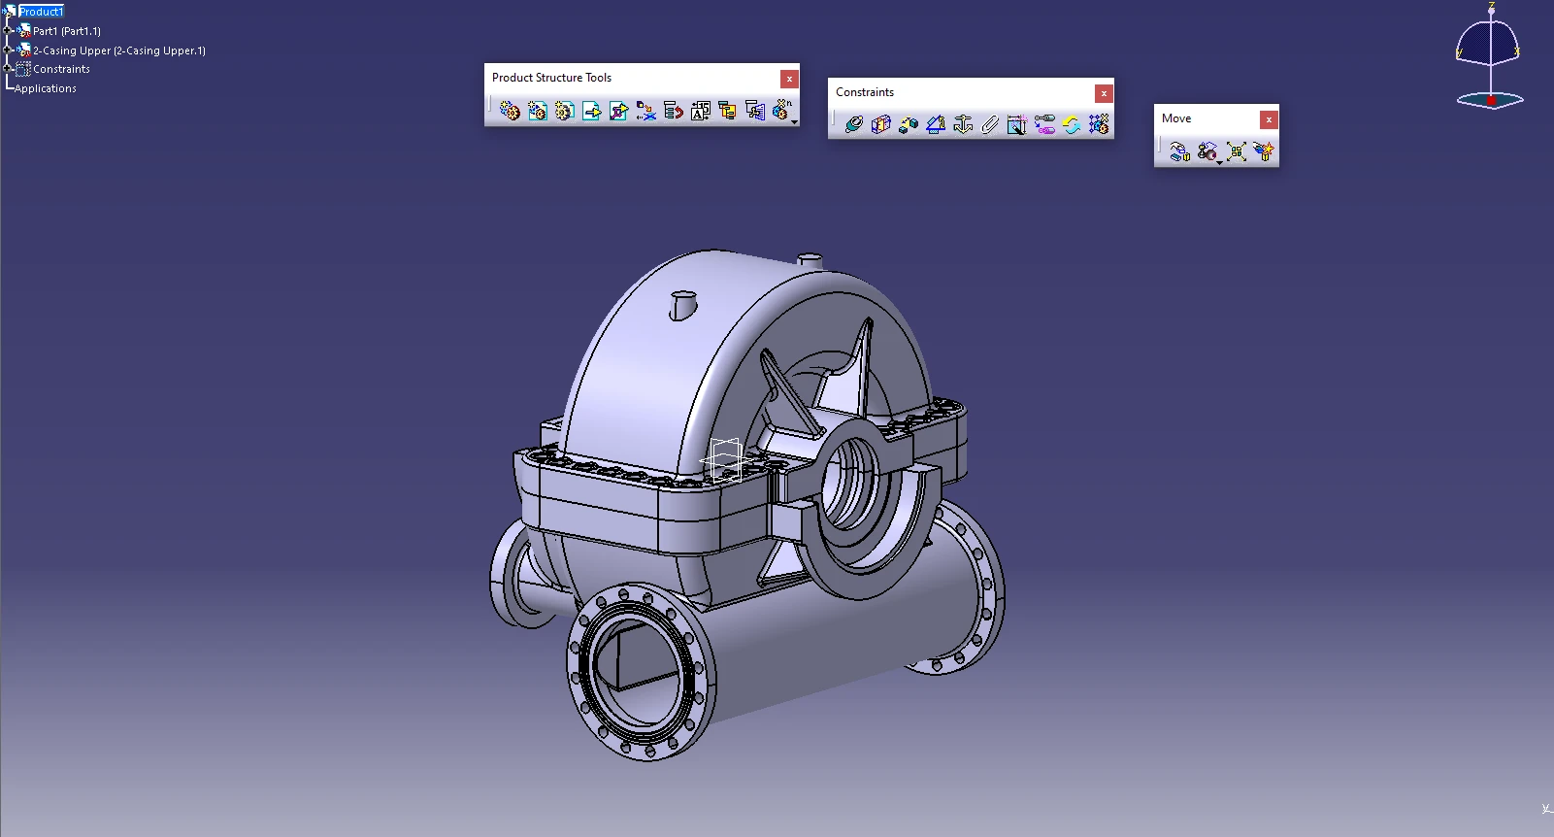Click the Angle Constraint icon
Viewport: 1554px width, 837px height.
pos(936,124)
